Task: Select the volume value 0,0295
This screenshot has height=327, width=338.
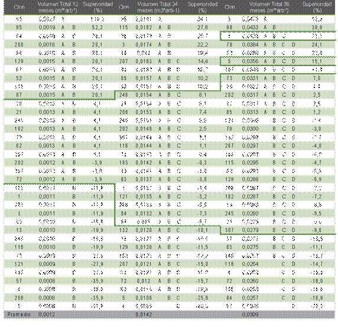Action: pos(250,163)
